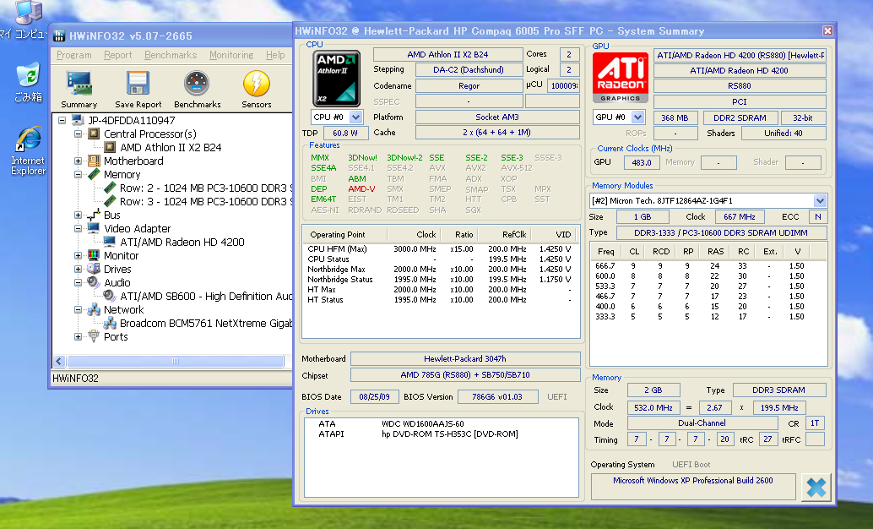873x529 pixels.
Task: Expand the Drives tree node
Action: [x=79, y=270]
